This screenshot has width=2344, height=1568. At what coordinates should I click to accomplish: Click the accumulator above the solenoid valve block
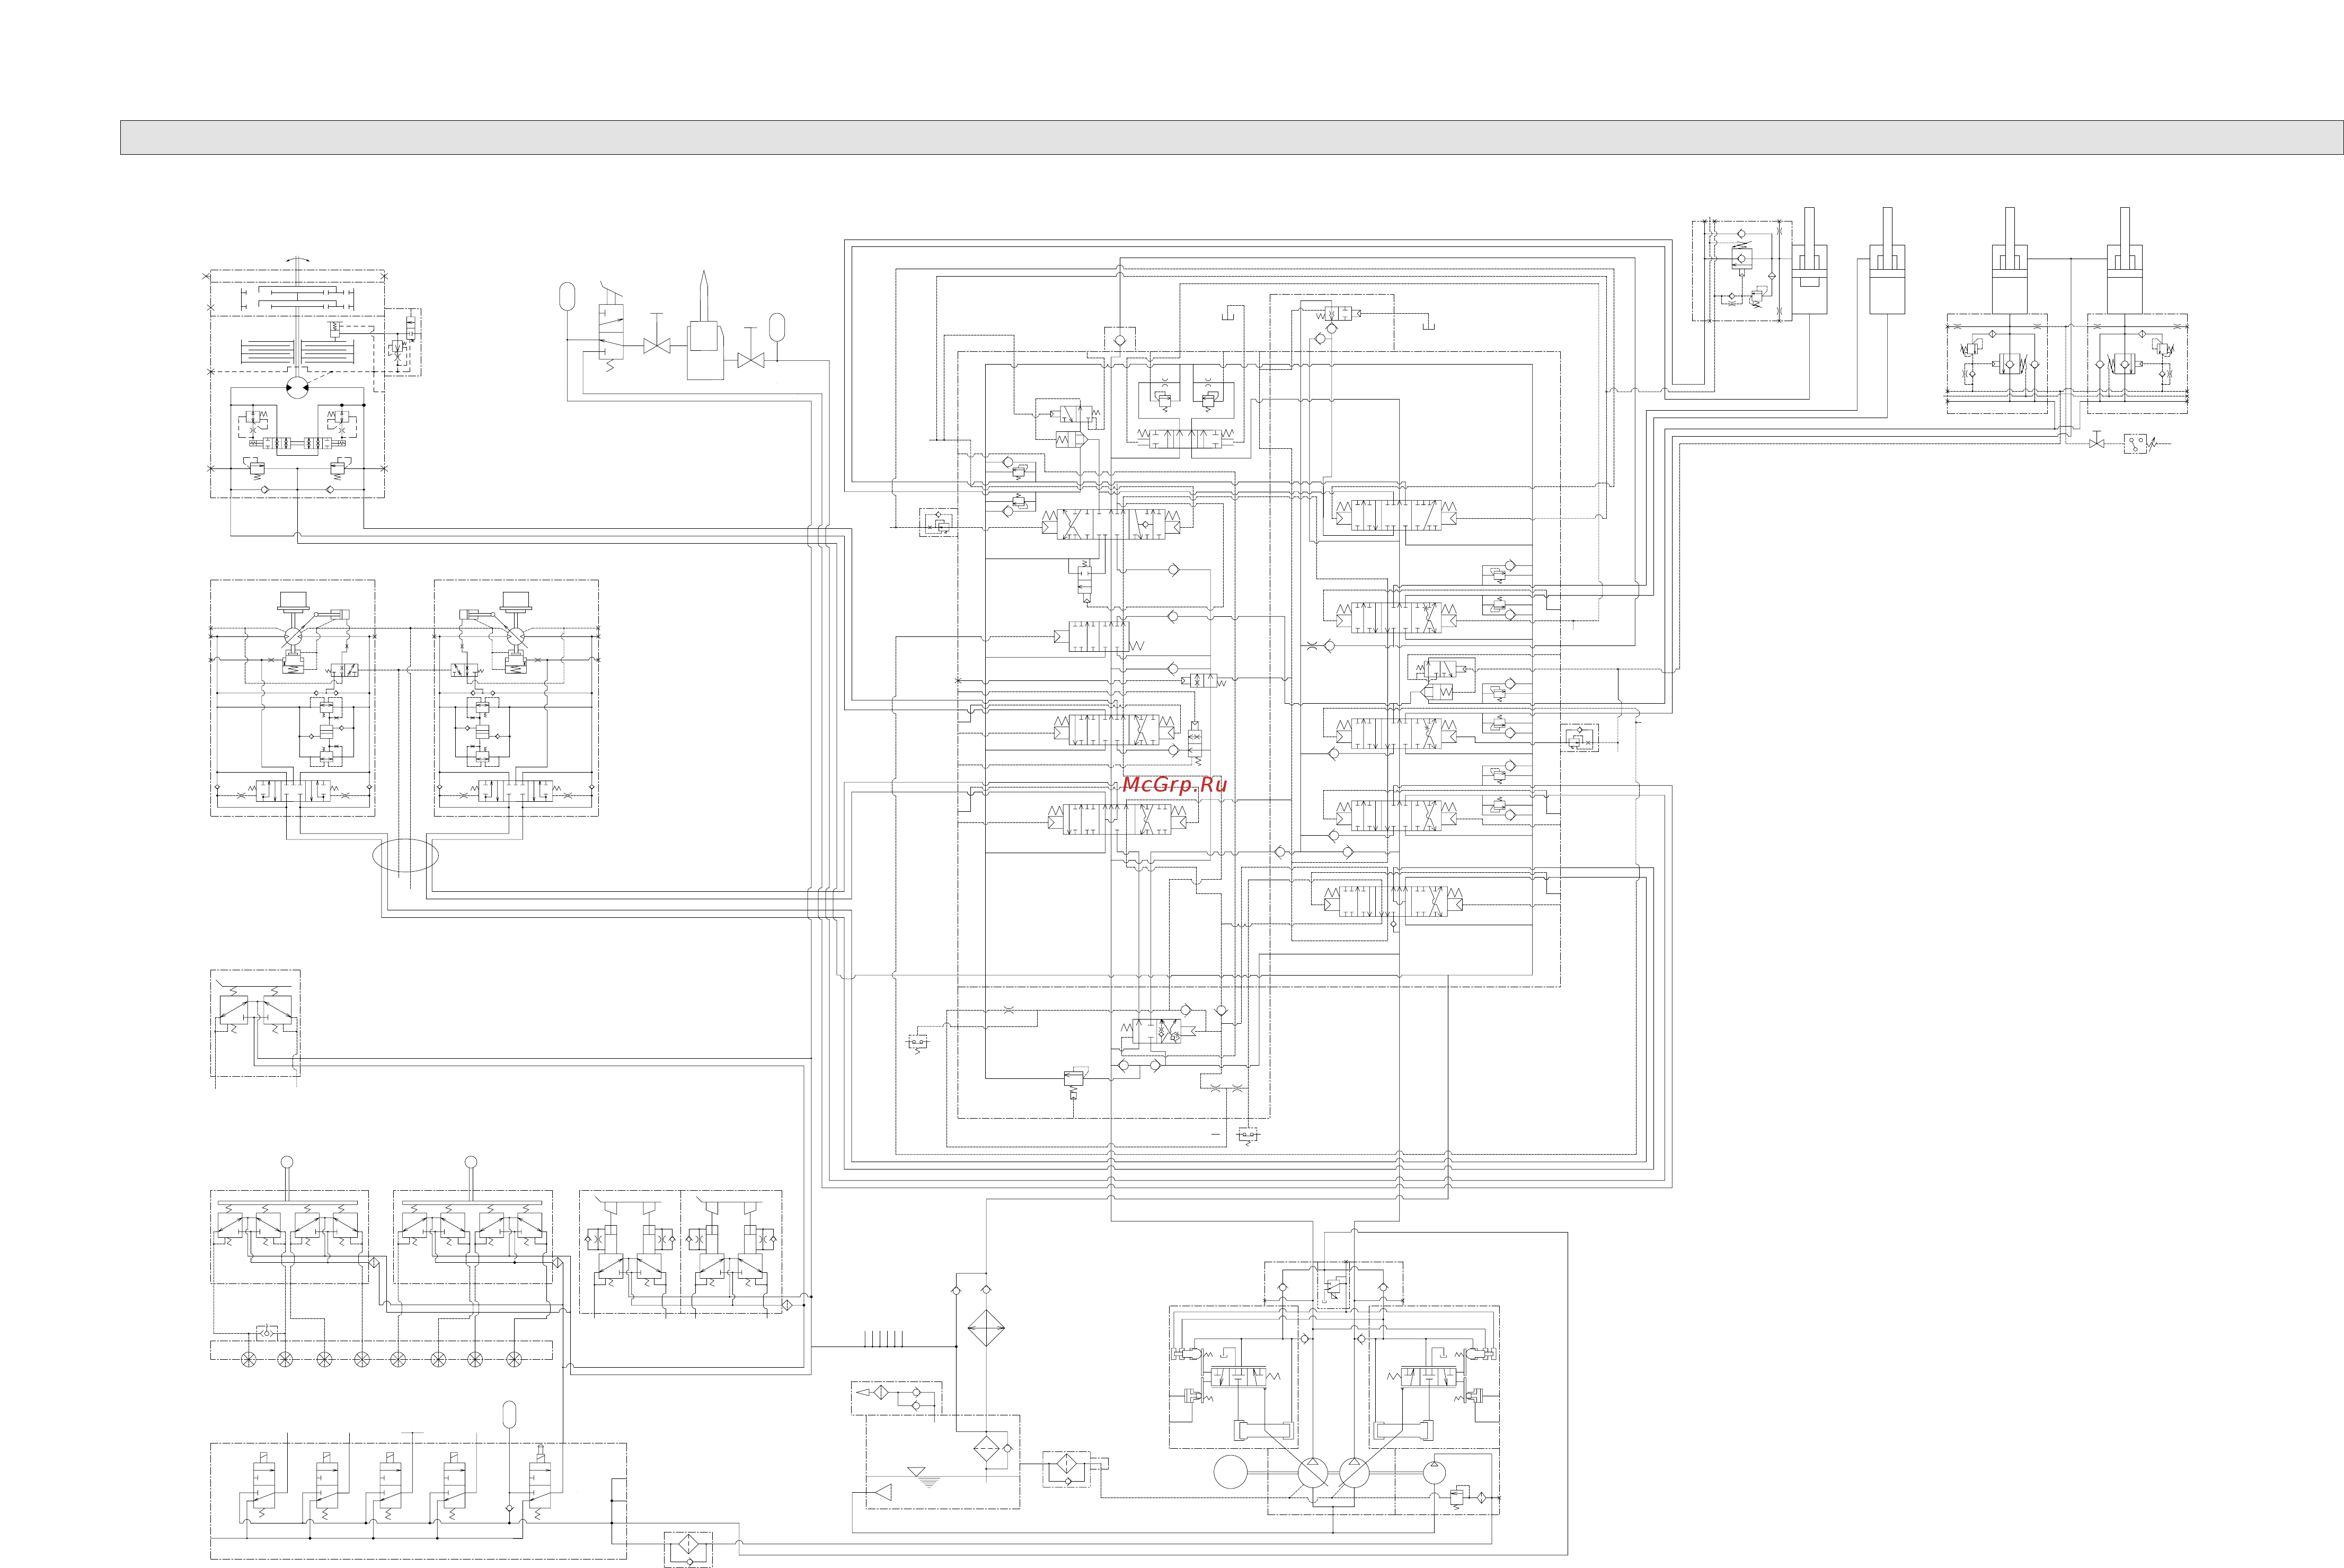[509, 1414]
